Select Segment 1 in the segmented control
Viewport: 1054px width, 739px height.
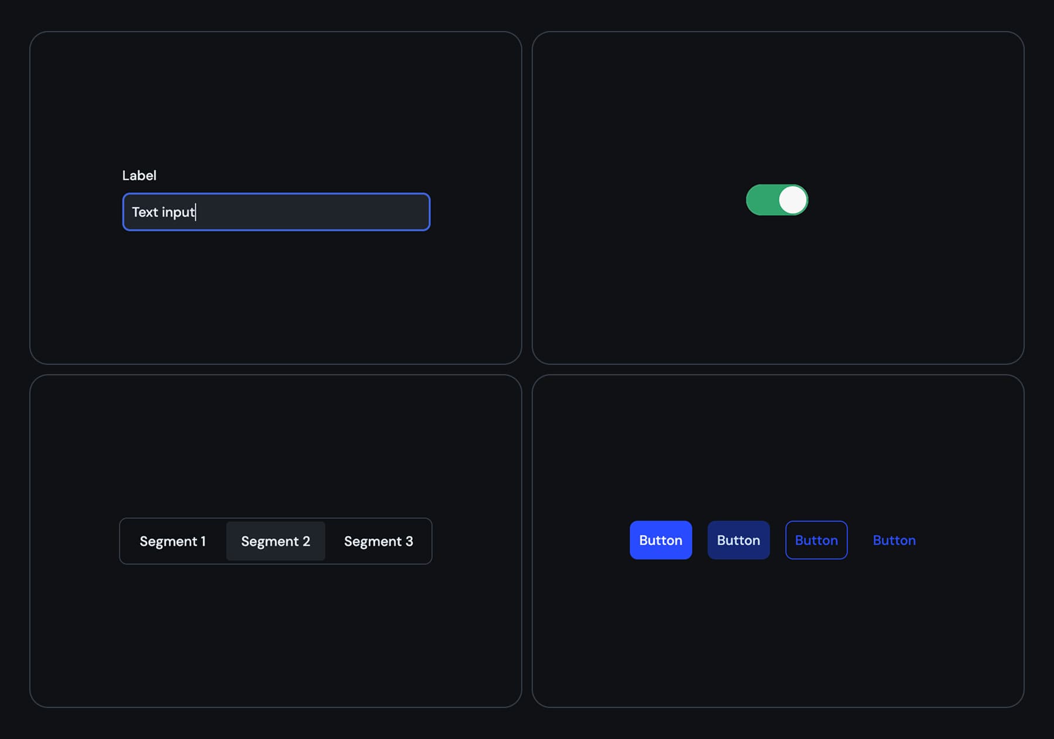[172, 540]
